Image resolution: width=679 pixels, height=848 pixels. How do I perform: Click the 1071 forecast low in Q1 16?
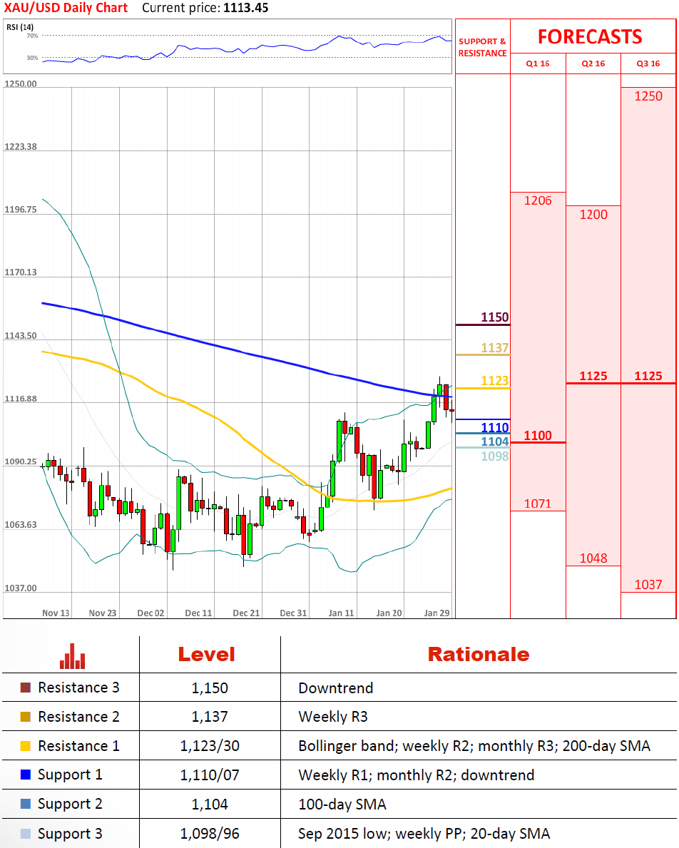pos(538,504)
